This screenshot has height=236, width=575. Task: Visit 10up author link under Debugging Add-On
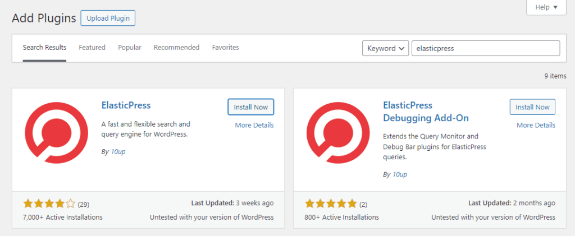[x=400, y=174]
